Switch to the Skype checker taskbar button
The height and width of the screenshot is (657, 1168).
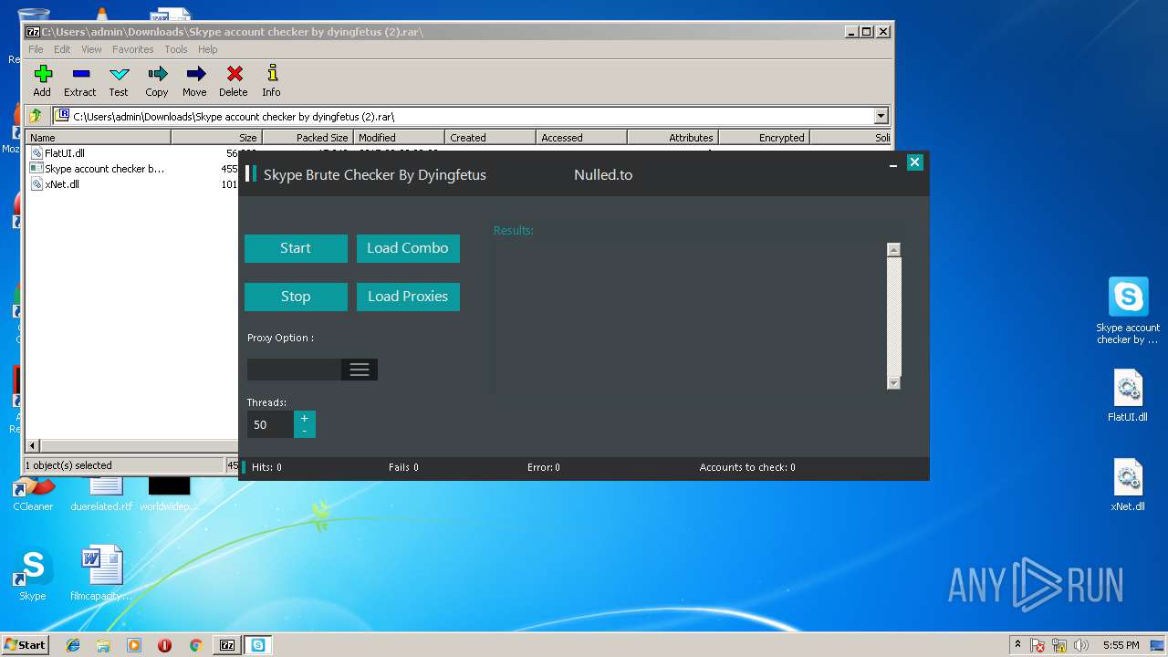pyautogui.click(x=258, y=645)
